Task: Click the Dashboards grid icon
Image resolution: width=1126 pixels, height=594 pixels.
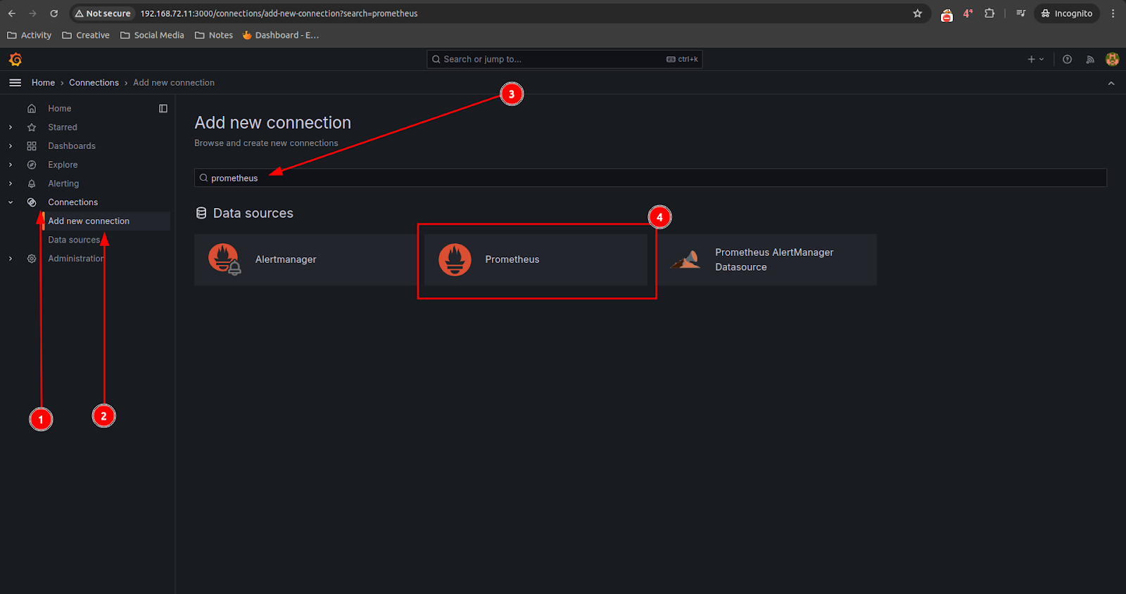Action: point(32,146)
